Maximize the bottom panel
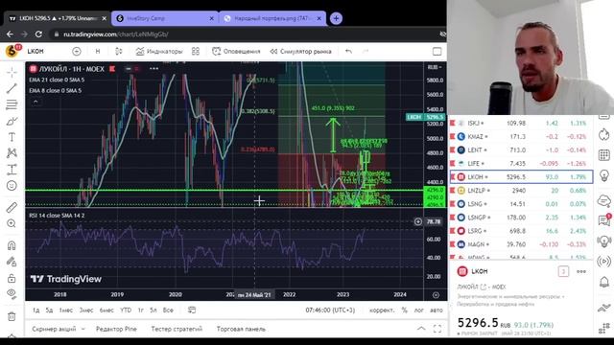 click(x=437, y=329)
